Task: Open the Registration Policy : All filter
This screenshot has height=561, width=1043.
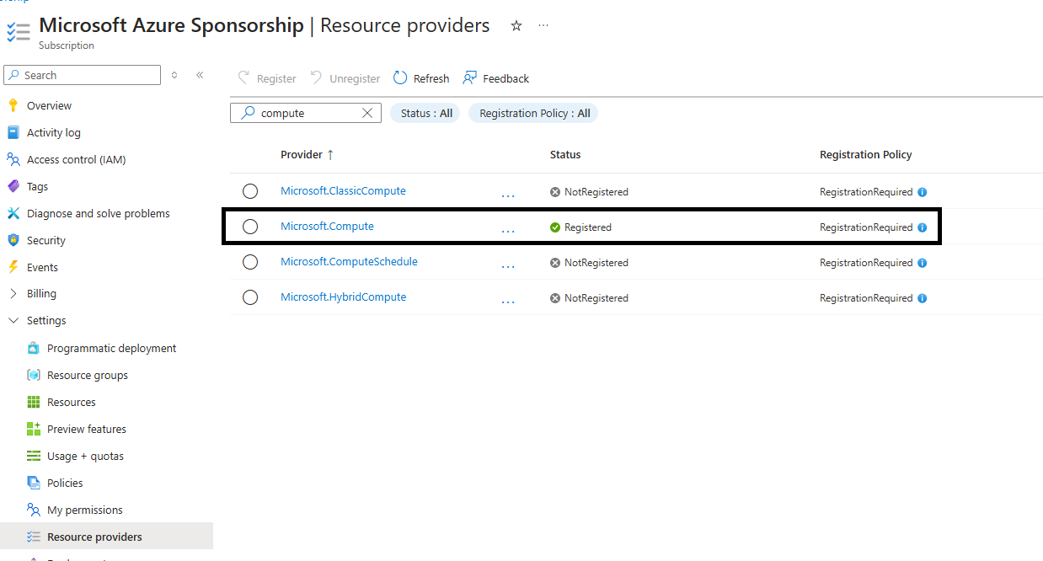Action: click(x=533, y=113)
